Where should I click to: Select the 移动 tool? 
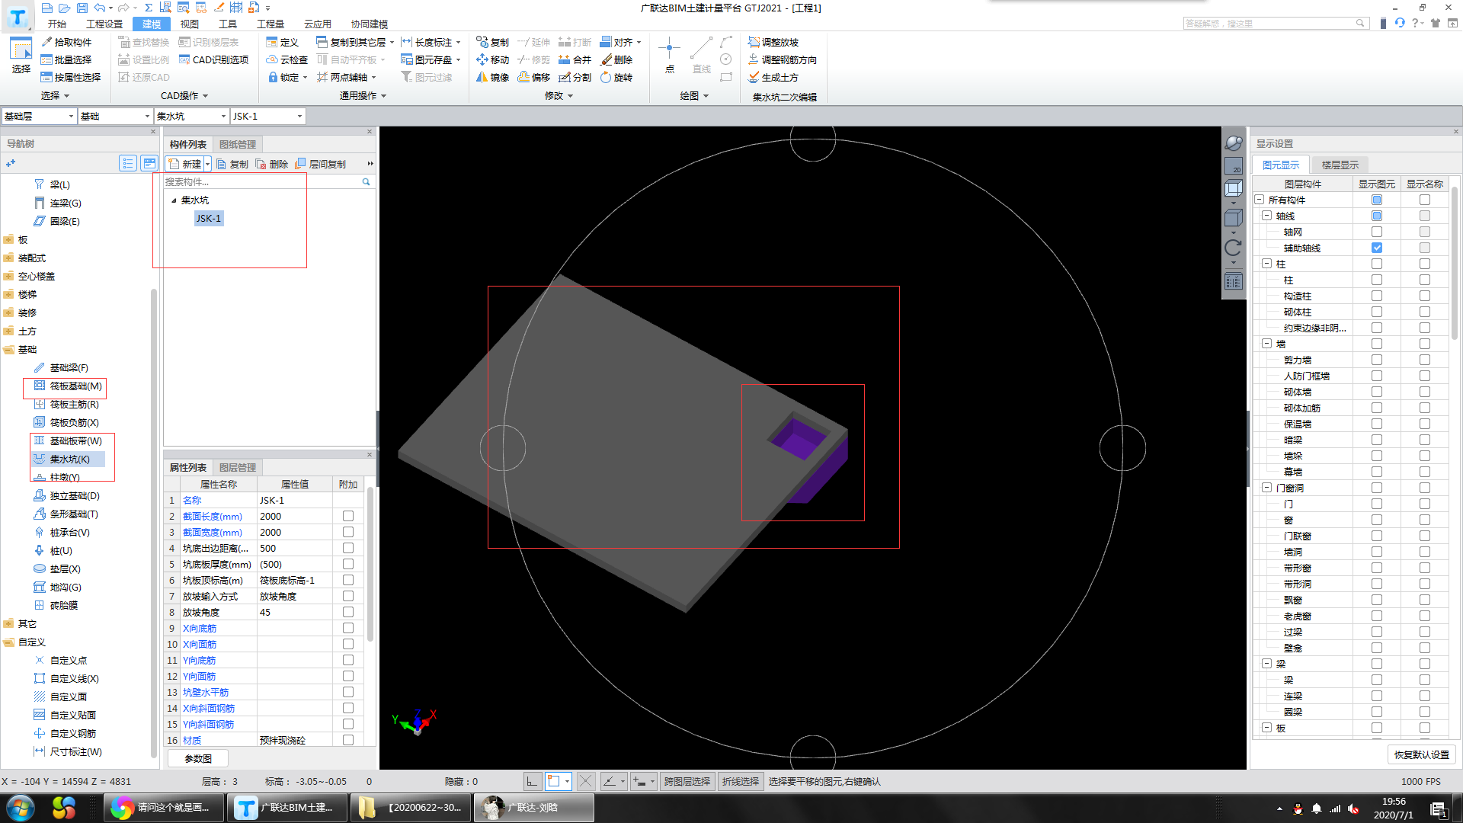(492, 59)
